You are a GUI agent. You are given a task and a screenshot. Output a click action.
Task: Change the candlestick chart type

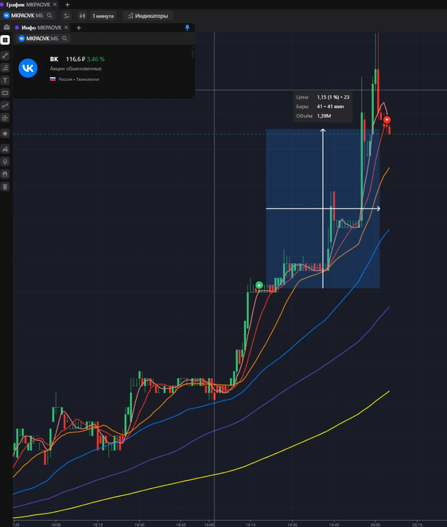[82, 16]
